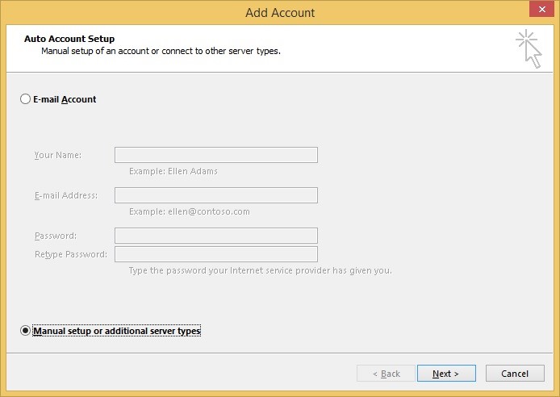Viewport: 560px width, 397px height.
Task: Select the E-mail Account radio button
Action: coord(25,99)
